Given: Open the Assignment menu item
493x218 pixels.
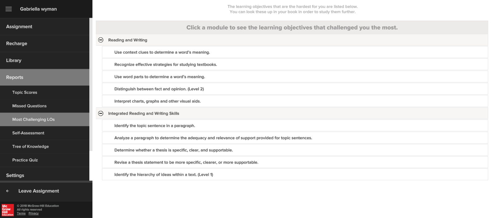Looking at the screenshot, I should [45, 26].
